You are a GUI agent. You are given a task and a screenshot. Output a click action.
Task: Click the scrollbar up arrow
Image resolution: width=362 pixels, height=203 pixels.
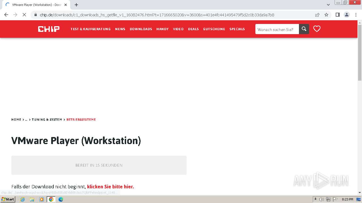click(x=360, y=22)
